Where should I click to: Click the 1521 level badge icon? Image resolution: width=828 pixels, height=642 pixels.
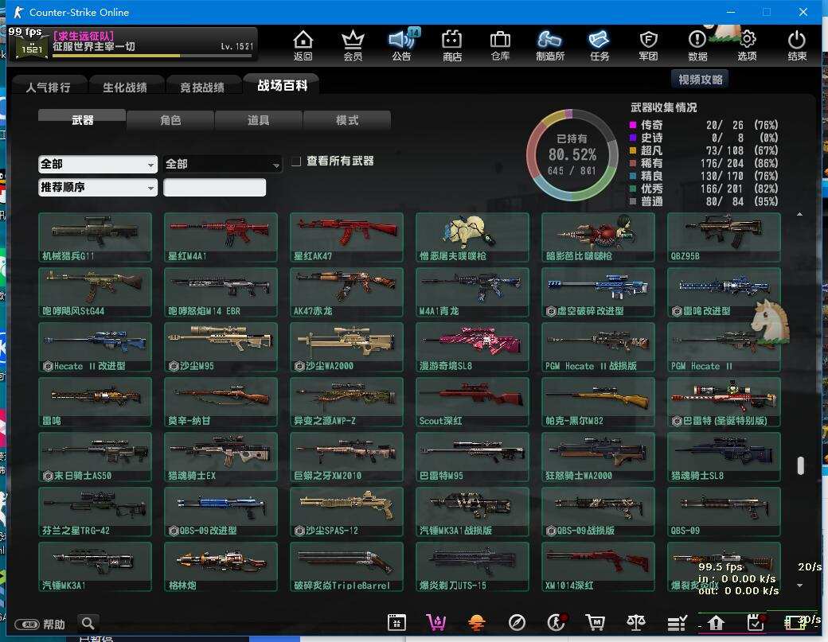pyautogui.click(x=31, y=49)
